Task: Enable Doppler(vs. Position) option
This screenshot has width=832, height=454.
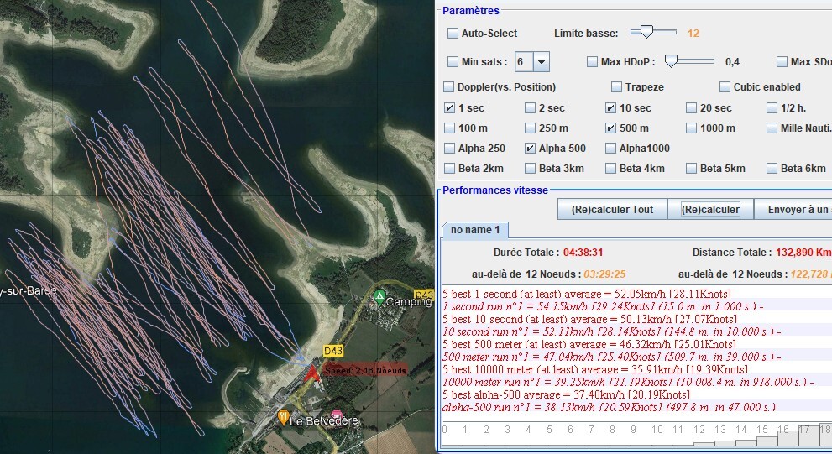Action: click(x=449, y=87)
